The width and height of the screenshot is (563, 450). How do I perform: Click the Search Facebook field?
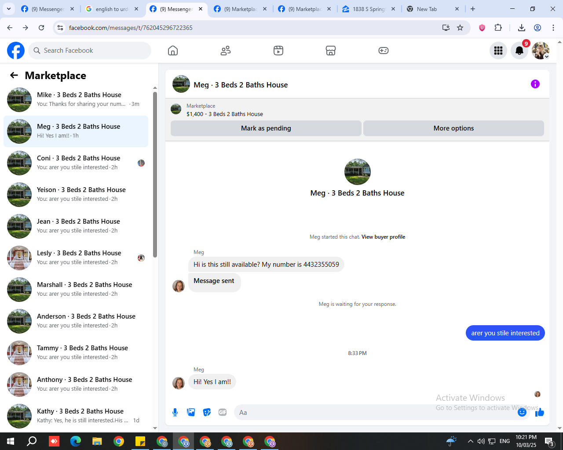tap(90, 51)
